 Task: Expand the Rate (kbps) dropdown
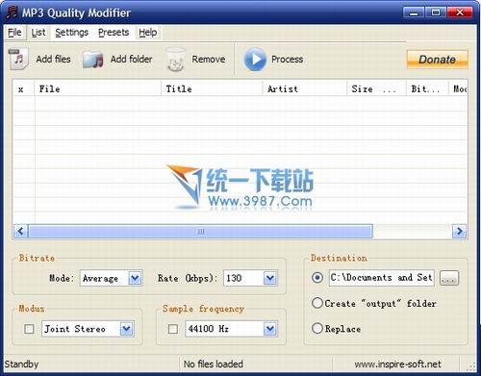click(x=270, y=278)
